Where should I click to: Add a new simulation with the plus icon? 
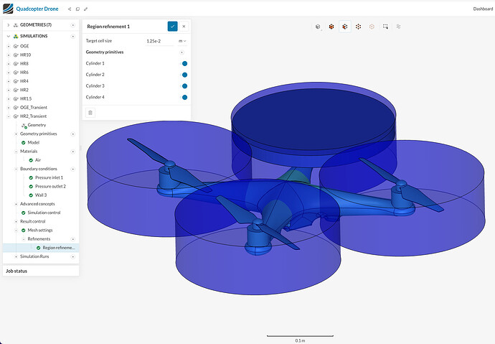pos(73,35)
